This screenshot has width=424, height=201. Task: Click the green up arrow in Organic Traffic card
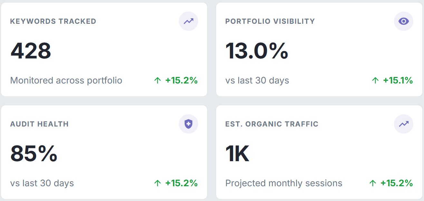[372, 183]
